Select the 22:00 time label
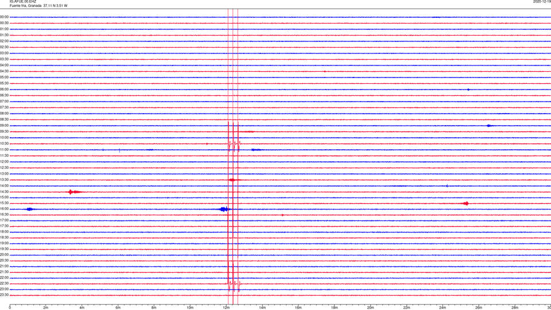The image size is (551, 310). (x=4, y=278)
